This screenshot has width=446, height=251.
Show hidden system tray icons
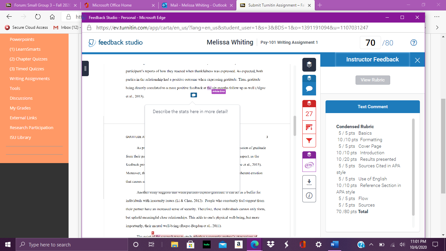click(x=371, y=244)
